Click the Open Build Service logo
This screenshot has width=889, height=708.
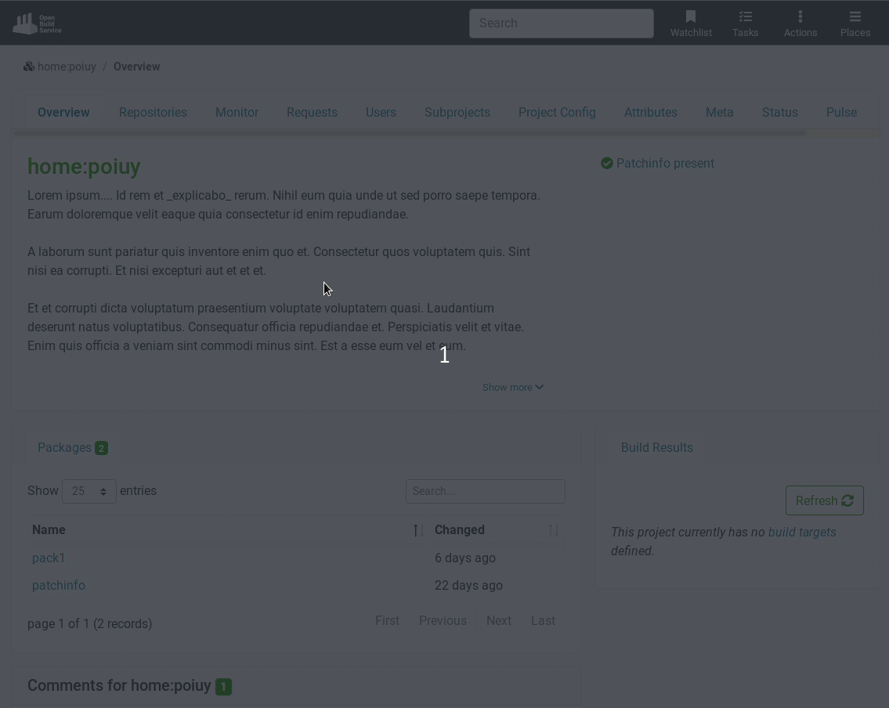[36, 23]
